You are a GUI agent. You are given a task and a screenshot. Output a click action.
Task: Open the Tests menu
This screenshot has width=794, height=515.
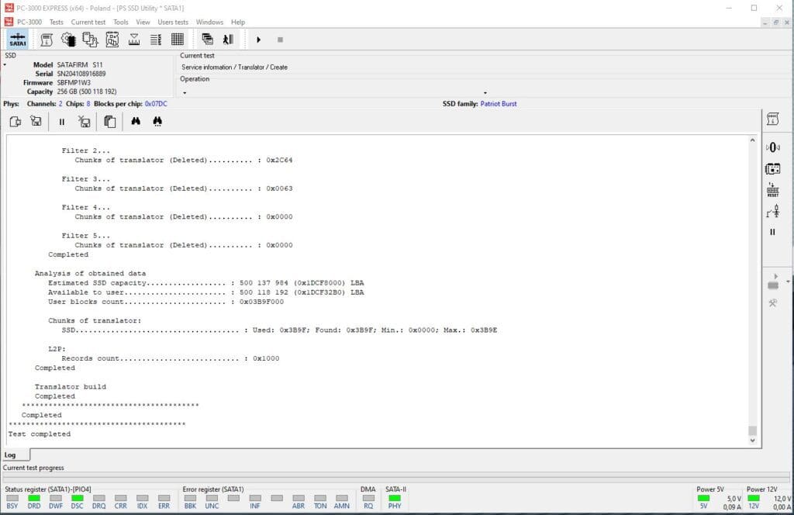tap(57, 22)
